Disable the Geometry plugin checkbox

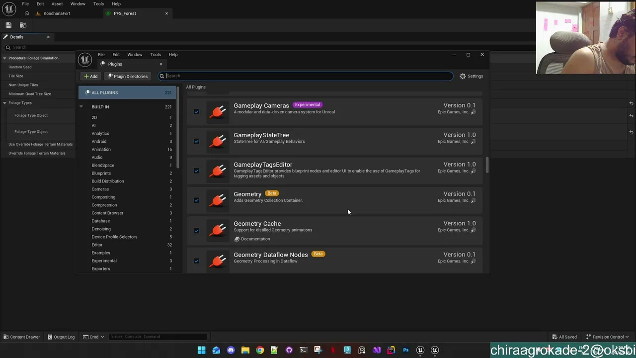[196, 200]
